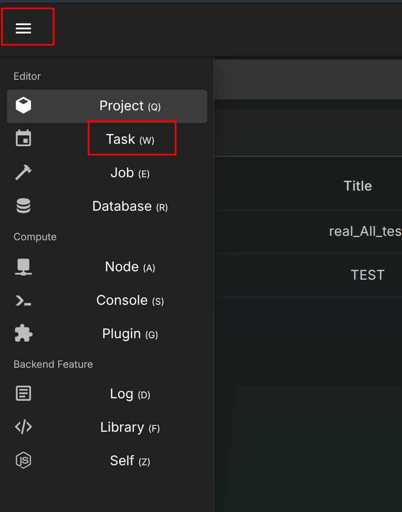Click the Title column header
402x512 pixels.
point(358,186)
